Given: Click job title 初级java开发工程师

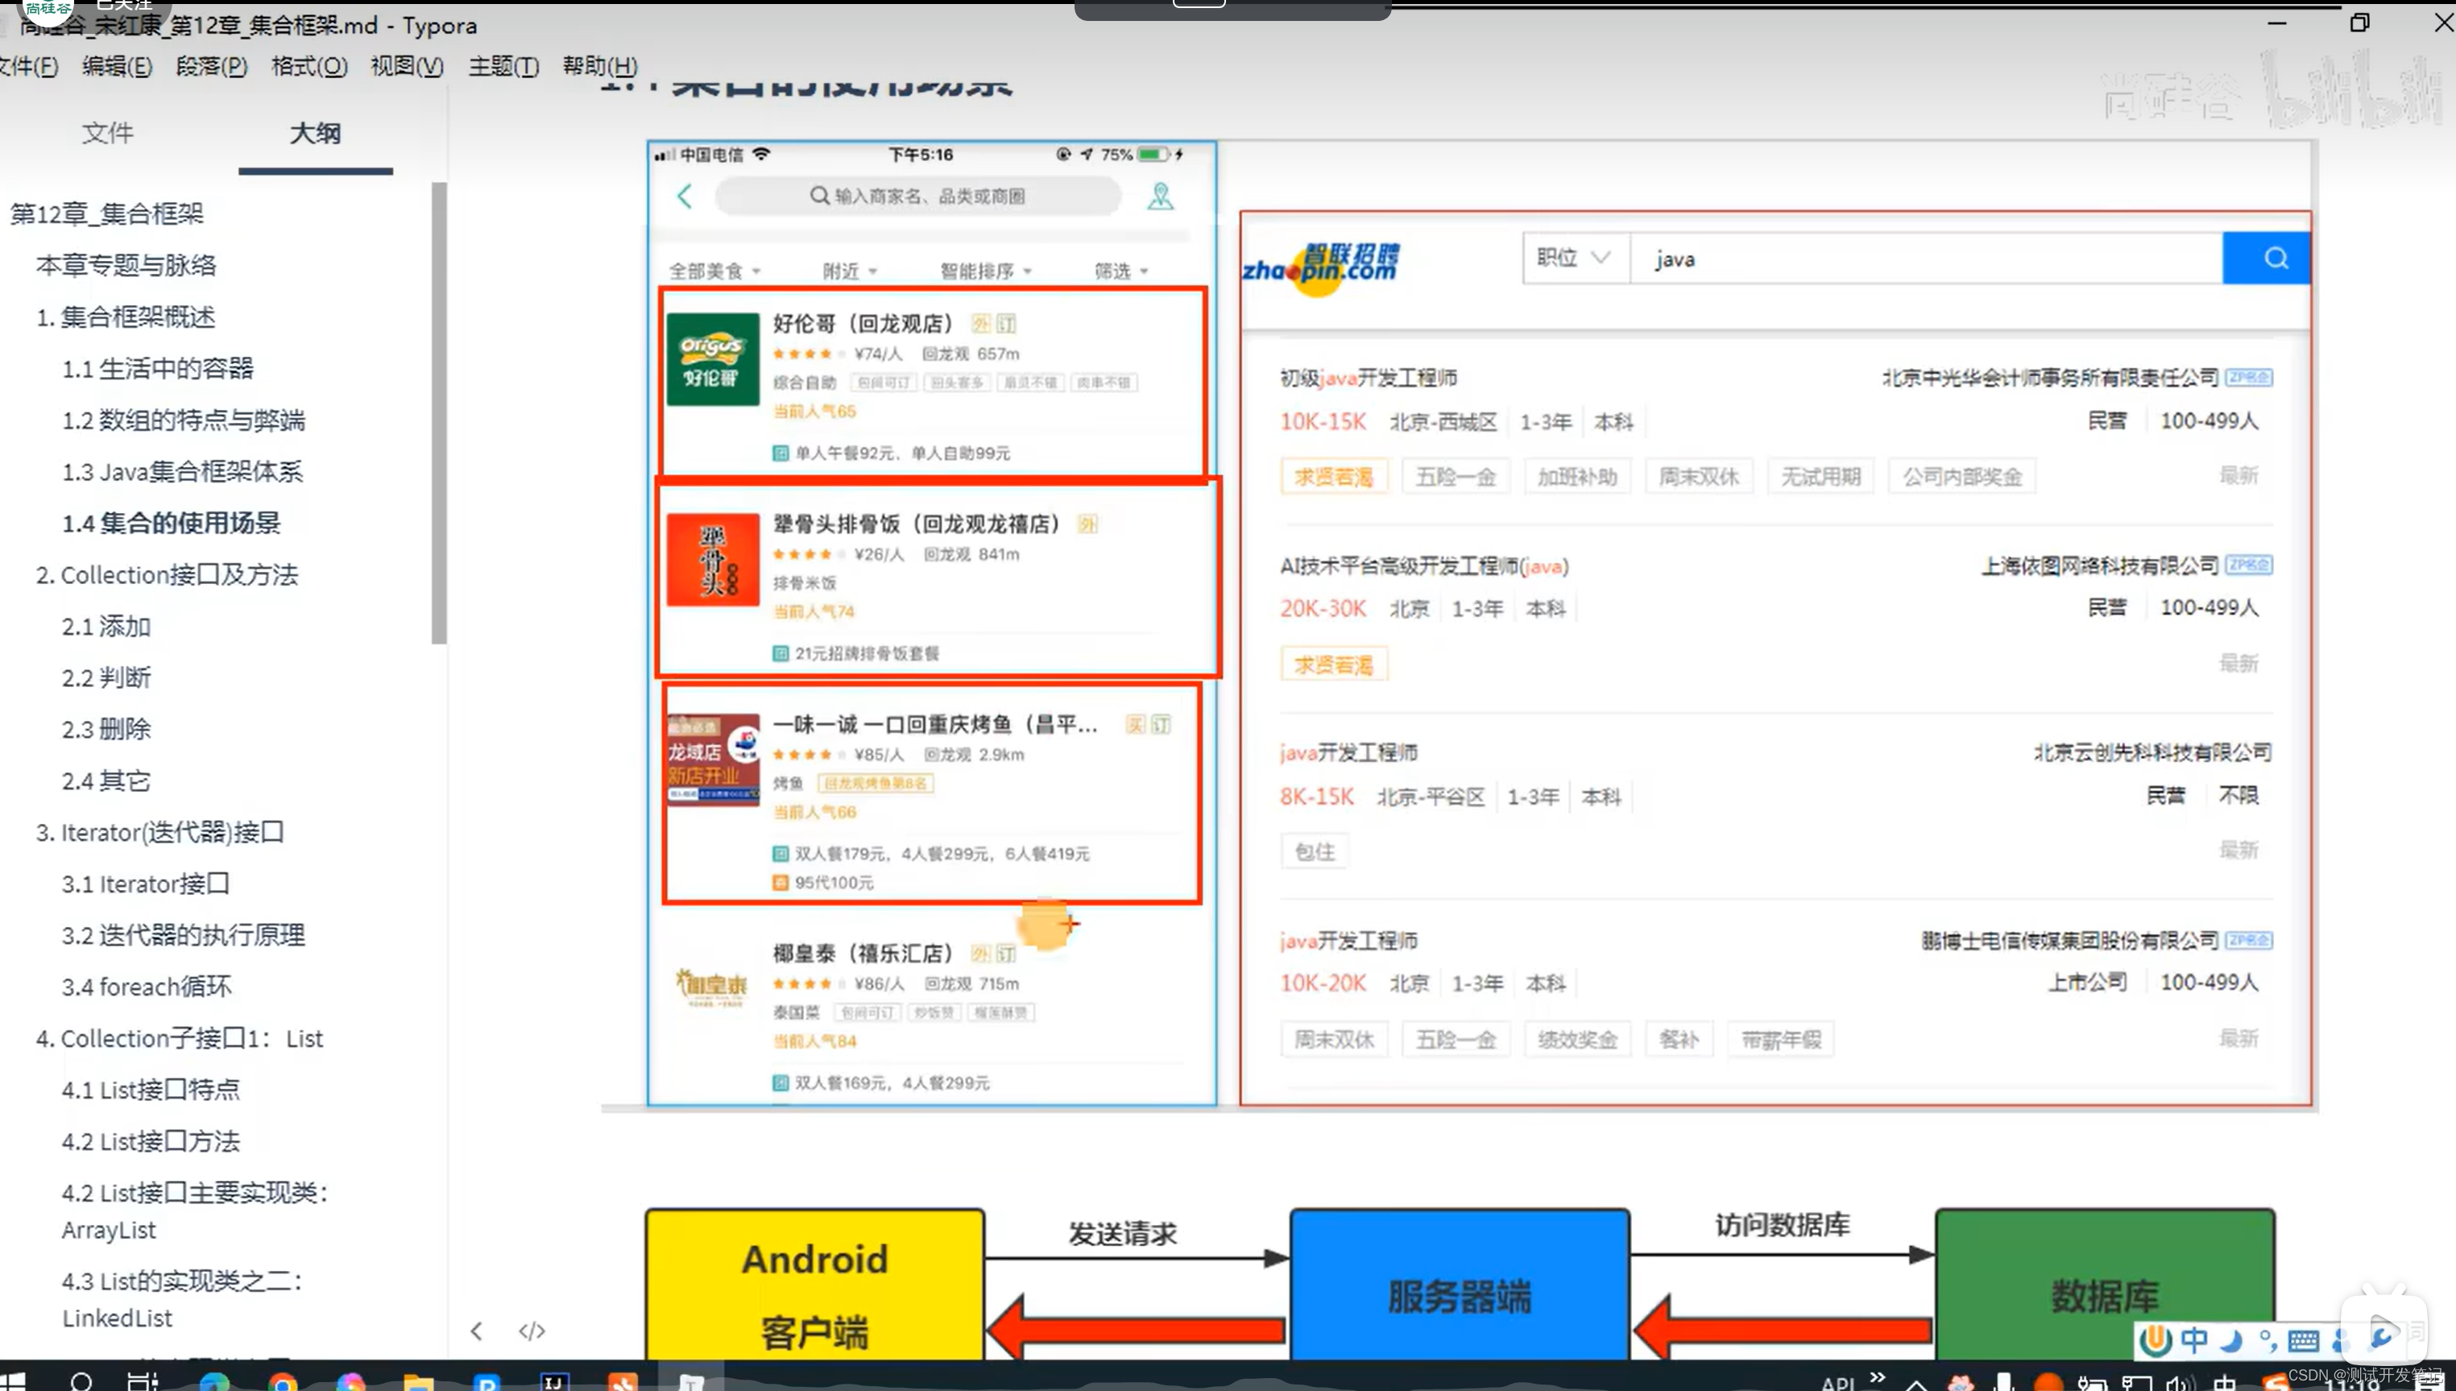Looking at the screenshot, I should click(1368, 379).
